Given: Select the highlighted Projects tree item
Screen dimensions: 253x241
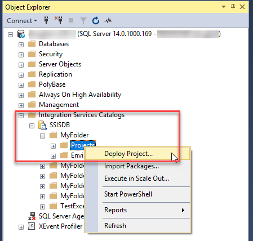Looking at the screenshot, I should pos(83,145).
